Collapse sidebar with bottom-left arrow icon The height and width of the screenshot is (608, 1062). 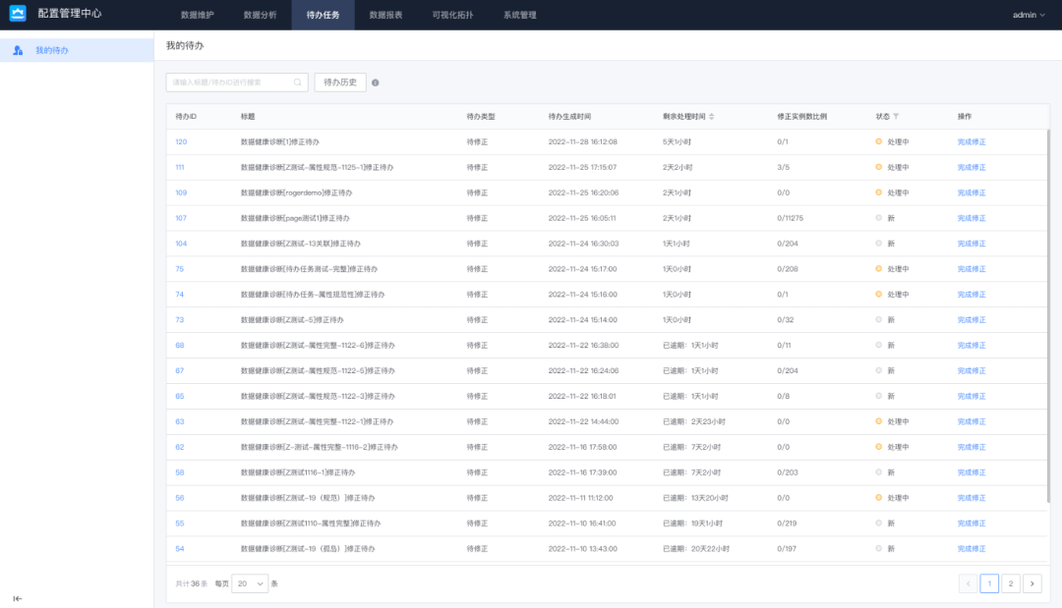pos(18,598)
